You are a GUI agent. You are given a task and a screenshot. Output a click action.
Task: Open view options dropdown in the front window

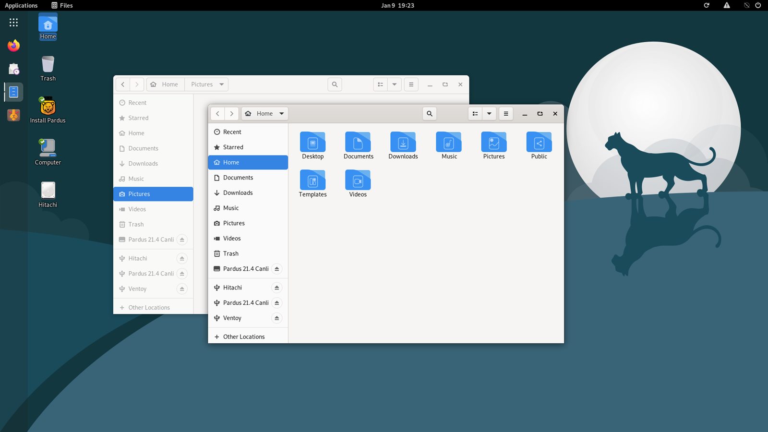click(489, 114)
